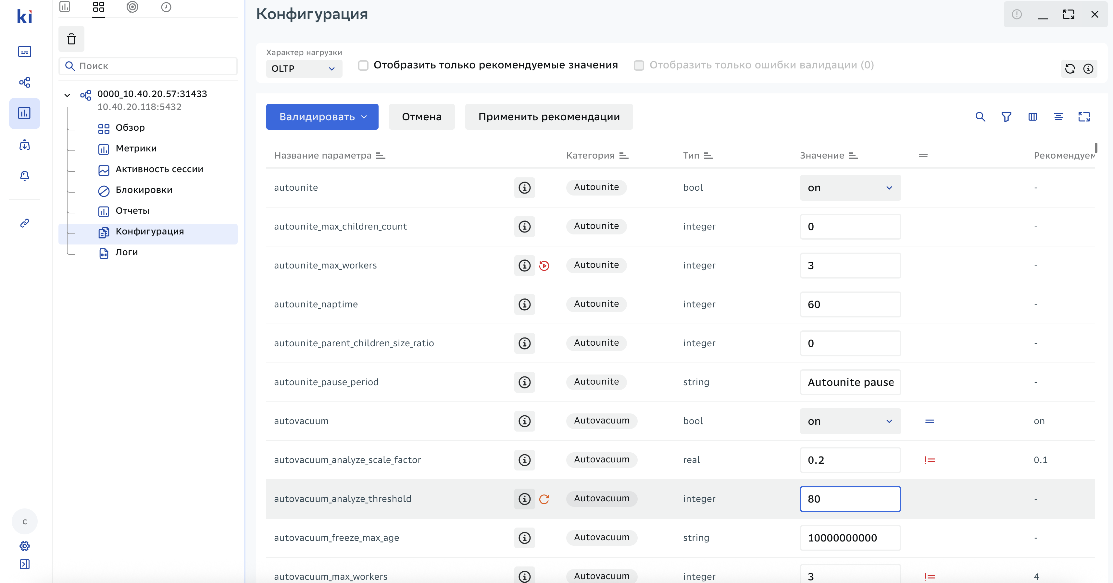Open the OLTP workload dropdown
1113x583 pixels.
pyautogui.click(x=304, y=69)
